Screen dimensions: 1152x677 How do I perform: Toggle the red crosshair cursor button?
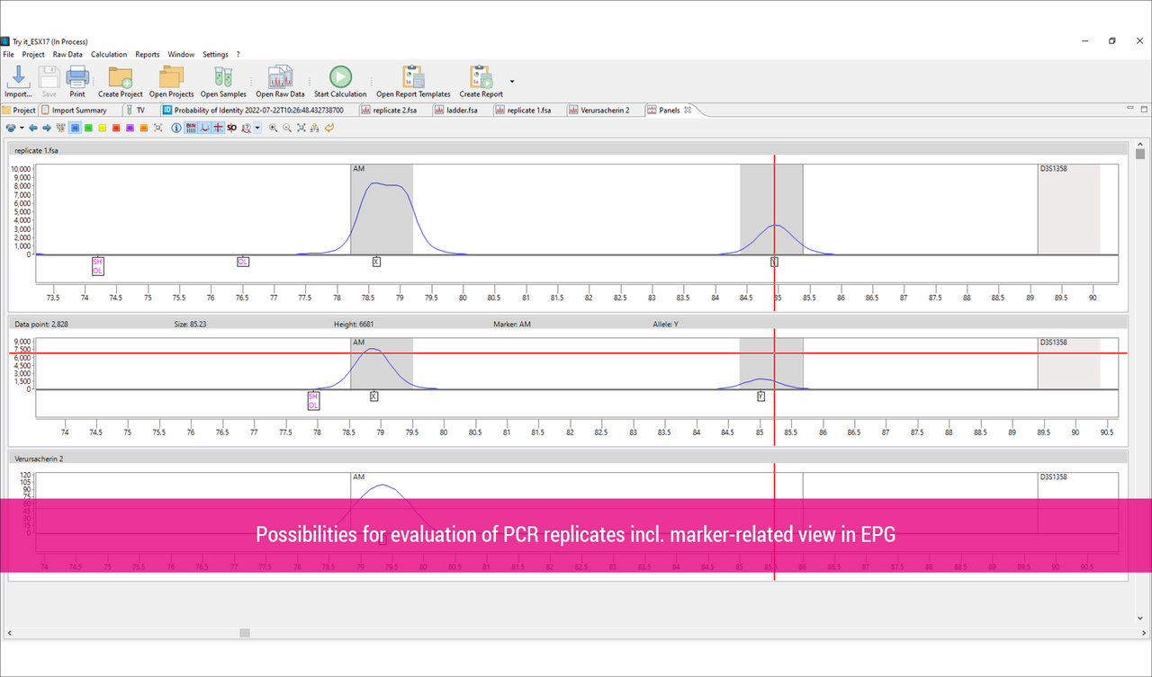[218, 128]
